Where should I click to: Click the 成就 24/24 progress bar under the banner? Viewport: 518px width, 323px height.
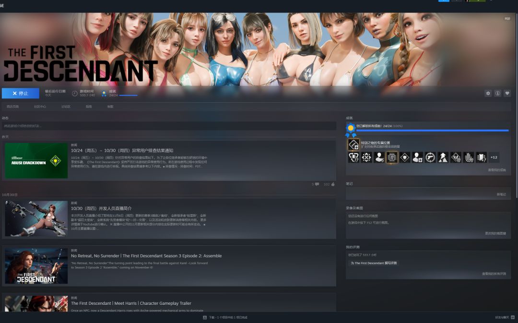point(128,95)
